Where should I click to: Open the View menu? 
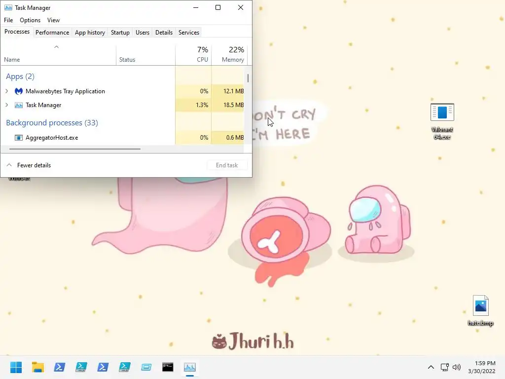53,20
